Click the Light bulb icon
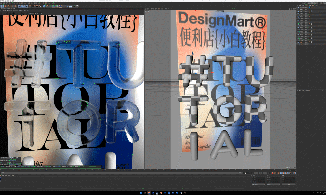The height and width of the screenshot is (195, 326). point(77,6)
